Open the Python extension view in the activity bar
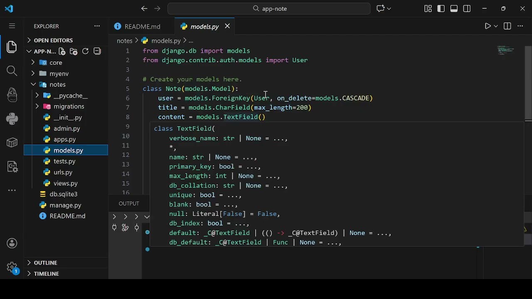 click(x=12, y=119)
